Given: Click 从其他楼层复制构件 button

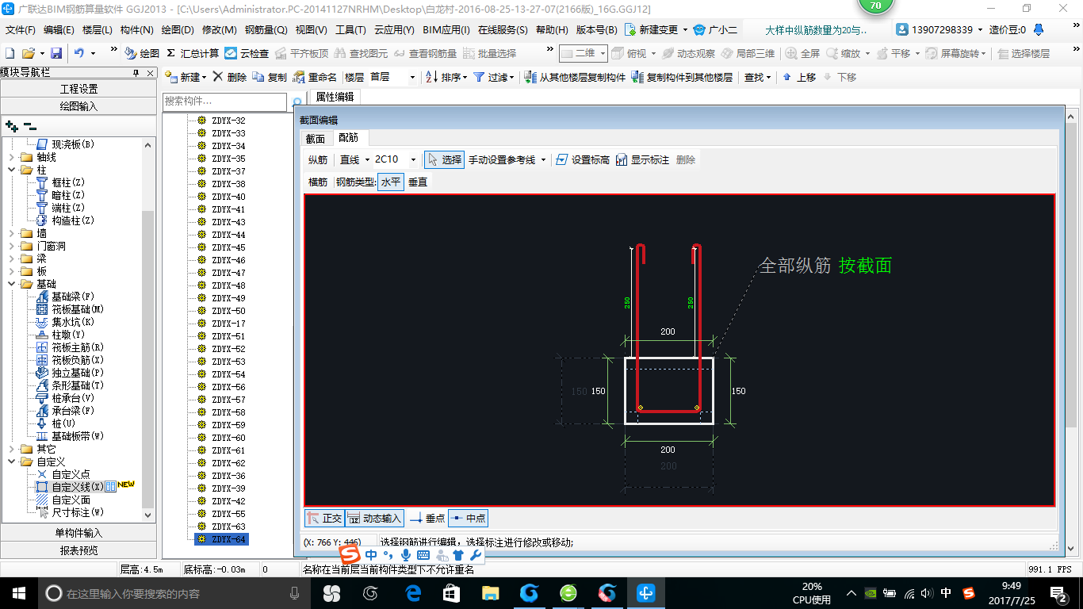Looking at the screenshot, I should 576,77.
